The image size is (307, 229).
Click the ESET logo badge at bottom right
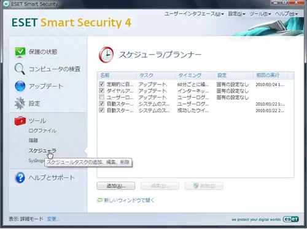[290, 219]
